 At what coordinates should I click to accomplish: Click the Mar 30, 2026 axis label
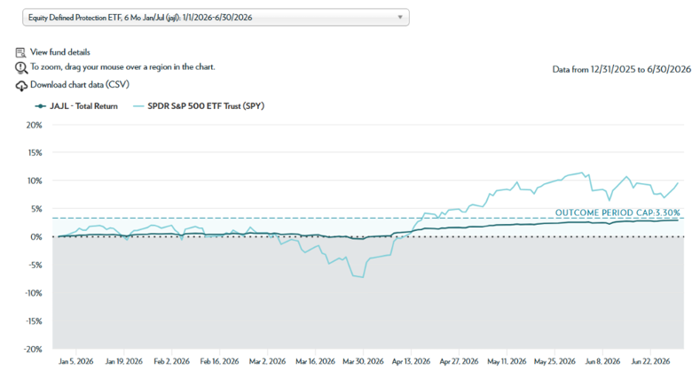pos(363,361)
